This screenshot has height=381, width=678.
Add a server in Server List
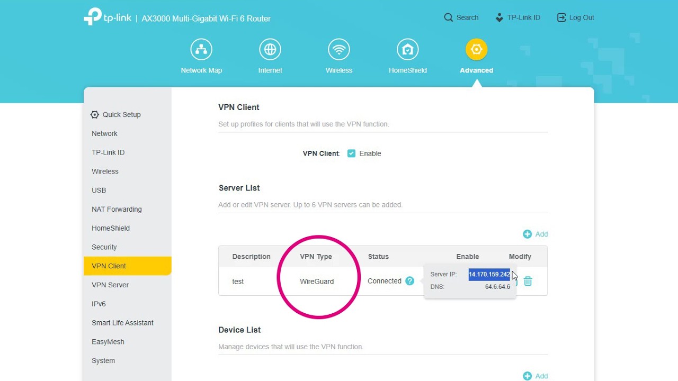click(536, 234)
